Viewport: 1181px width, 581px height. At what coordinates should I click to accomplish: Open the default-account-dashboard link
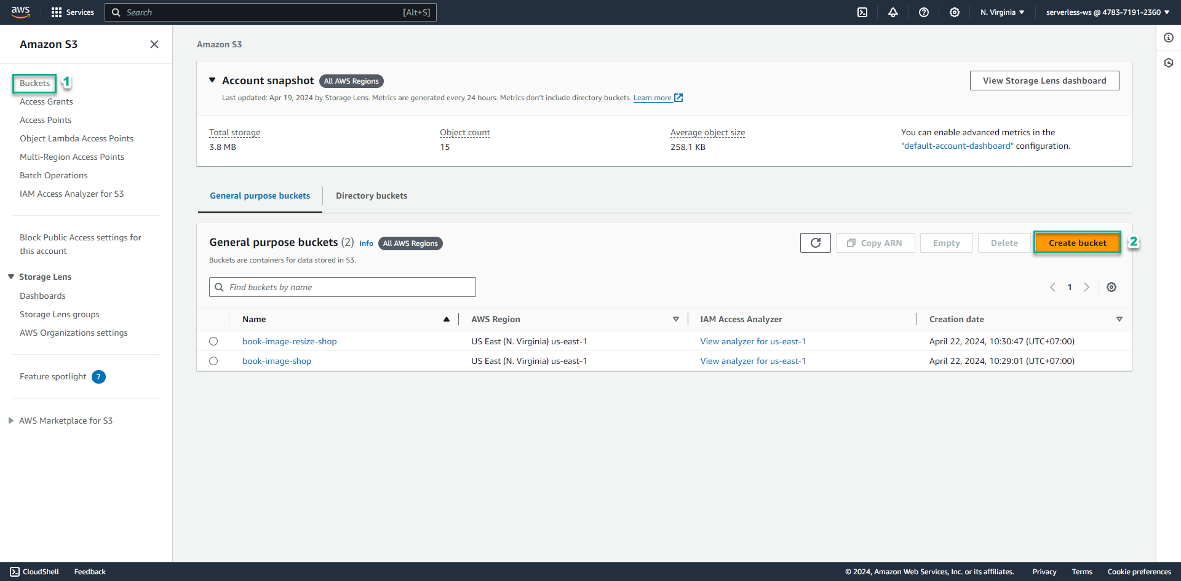[957, 146]
